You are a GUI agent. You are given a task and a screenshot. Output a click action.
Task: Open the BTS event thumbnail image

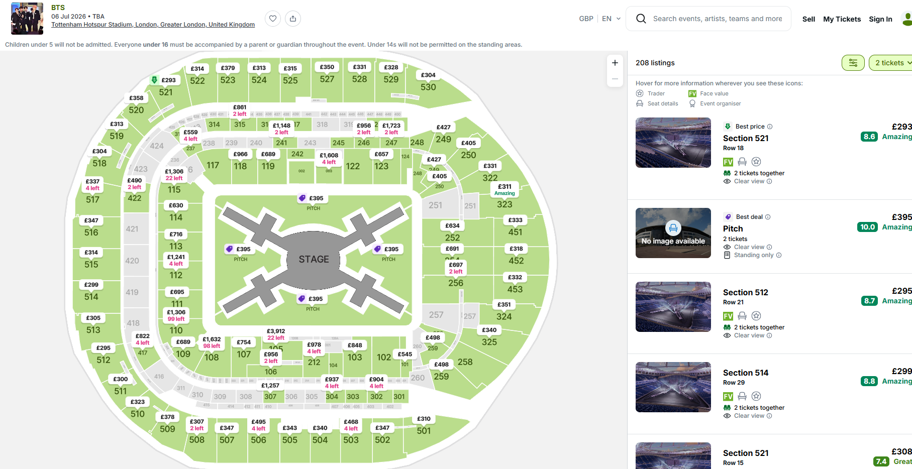click(x=27, y=19)
